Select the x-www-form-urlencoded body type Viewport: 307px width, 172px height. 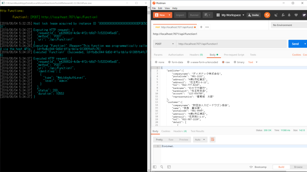pos(202,62)
